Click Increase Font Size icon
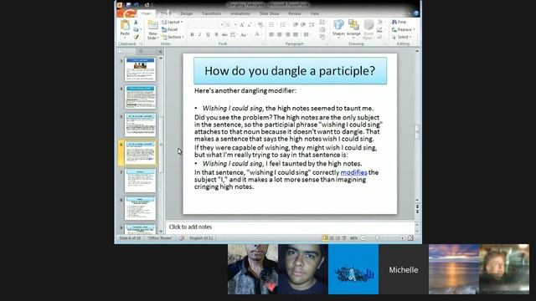 point(242,24)
